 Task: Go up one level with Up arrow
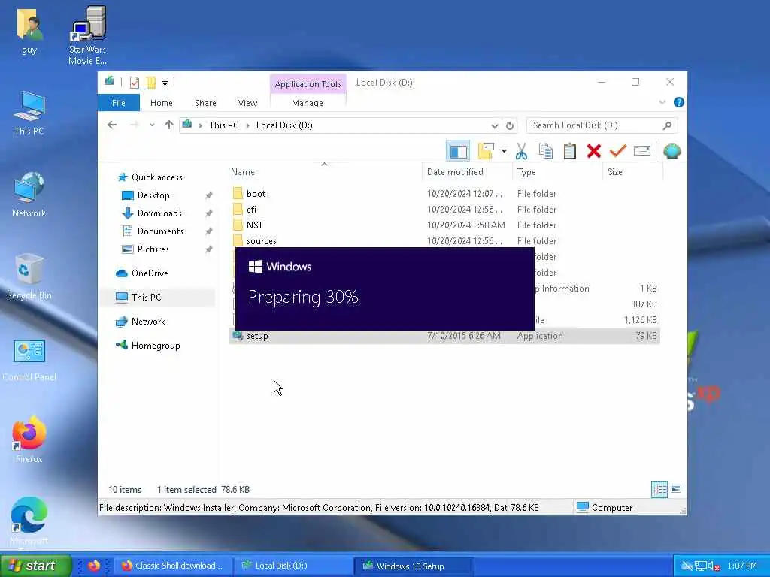point(169,125)
